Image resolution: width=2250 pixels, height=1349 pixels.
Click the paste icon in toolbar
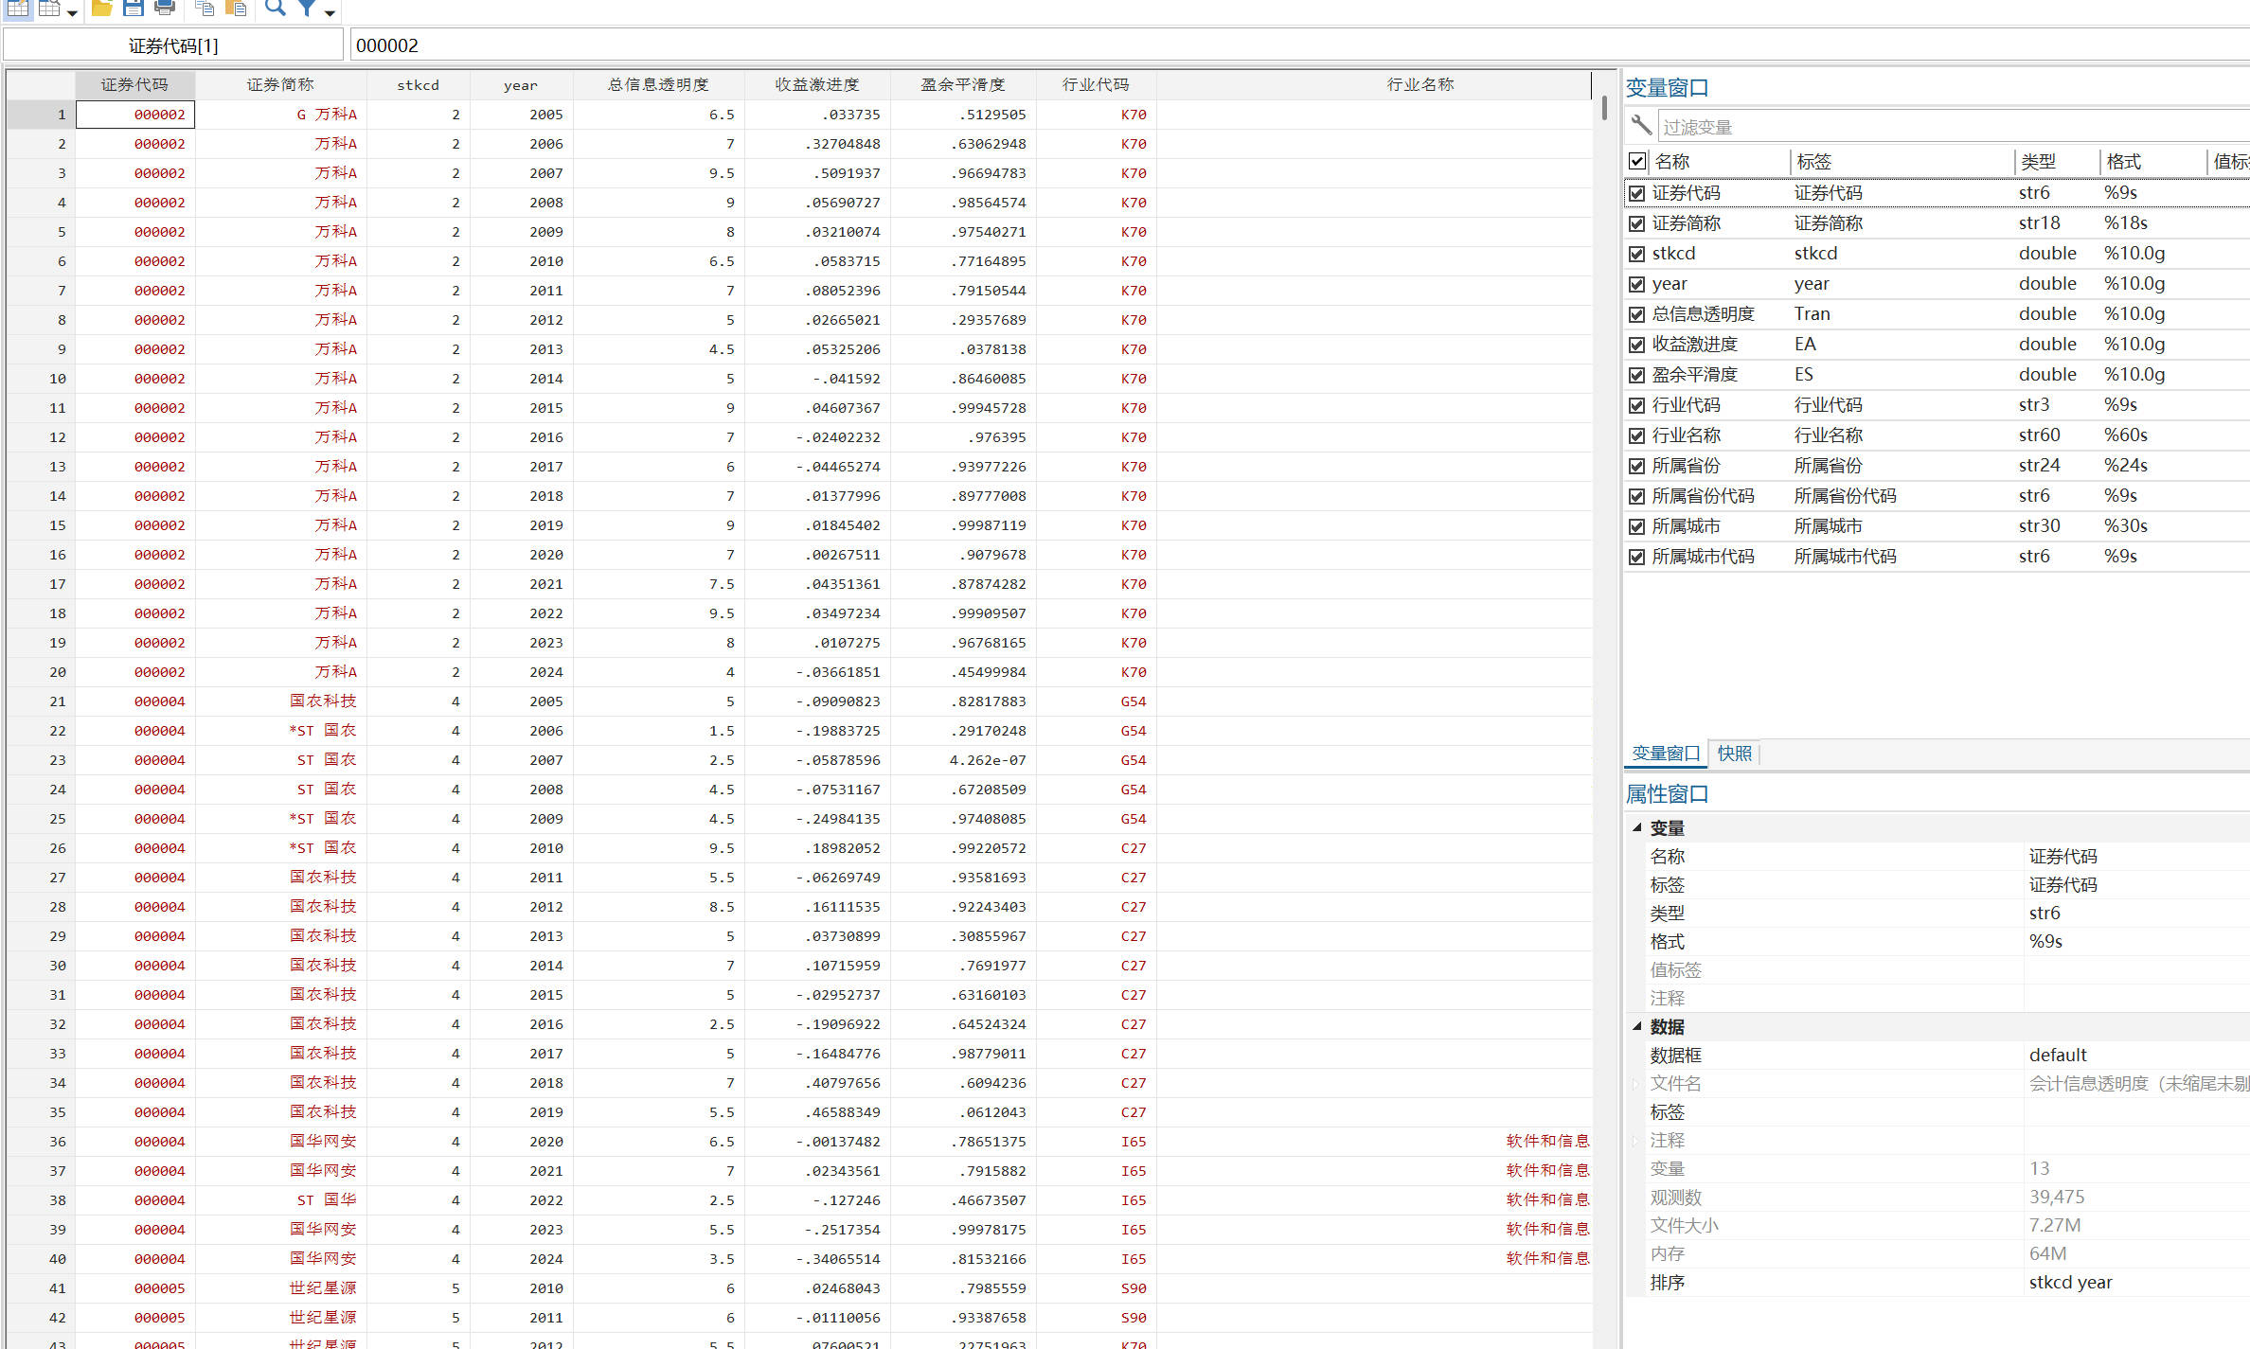[x=236, y=9]
